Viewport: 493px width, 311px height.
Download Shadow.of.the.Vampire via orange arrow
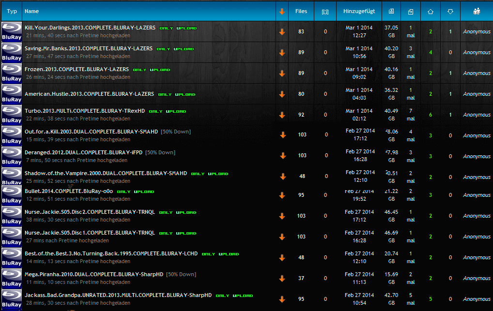click(x=283, y=176)
